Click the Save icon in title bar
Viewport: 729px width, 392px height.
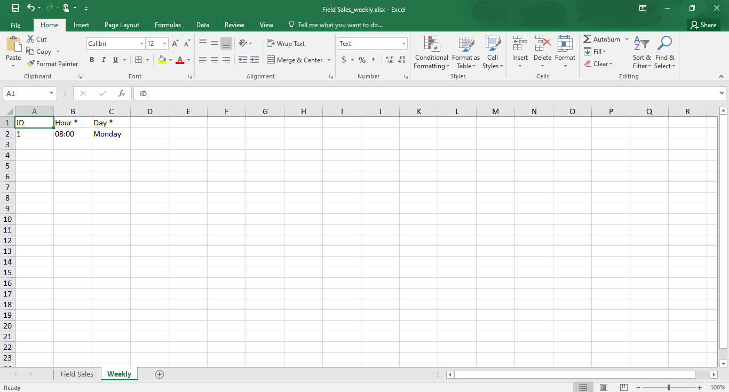pyautogui.click(x=15, y=8)
